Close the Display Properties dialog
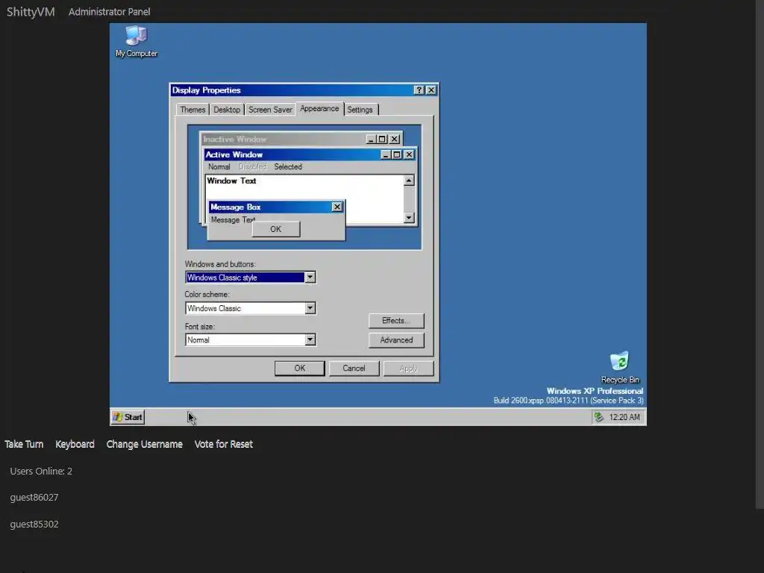Image resolution: width=764 pixels, height=573 pixels. [431, 90]
